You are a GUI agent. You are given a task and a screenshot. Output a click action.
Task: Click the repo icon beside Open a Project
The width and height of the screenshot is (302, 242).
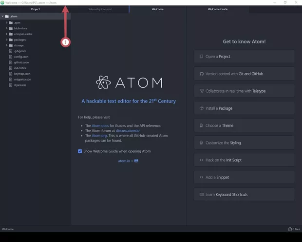click(x=201, y=56)
